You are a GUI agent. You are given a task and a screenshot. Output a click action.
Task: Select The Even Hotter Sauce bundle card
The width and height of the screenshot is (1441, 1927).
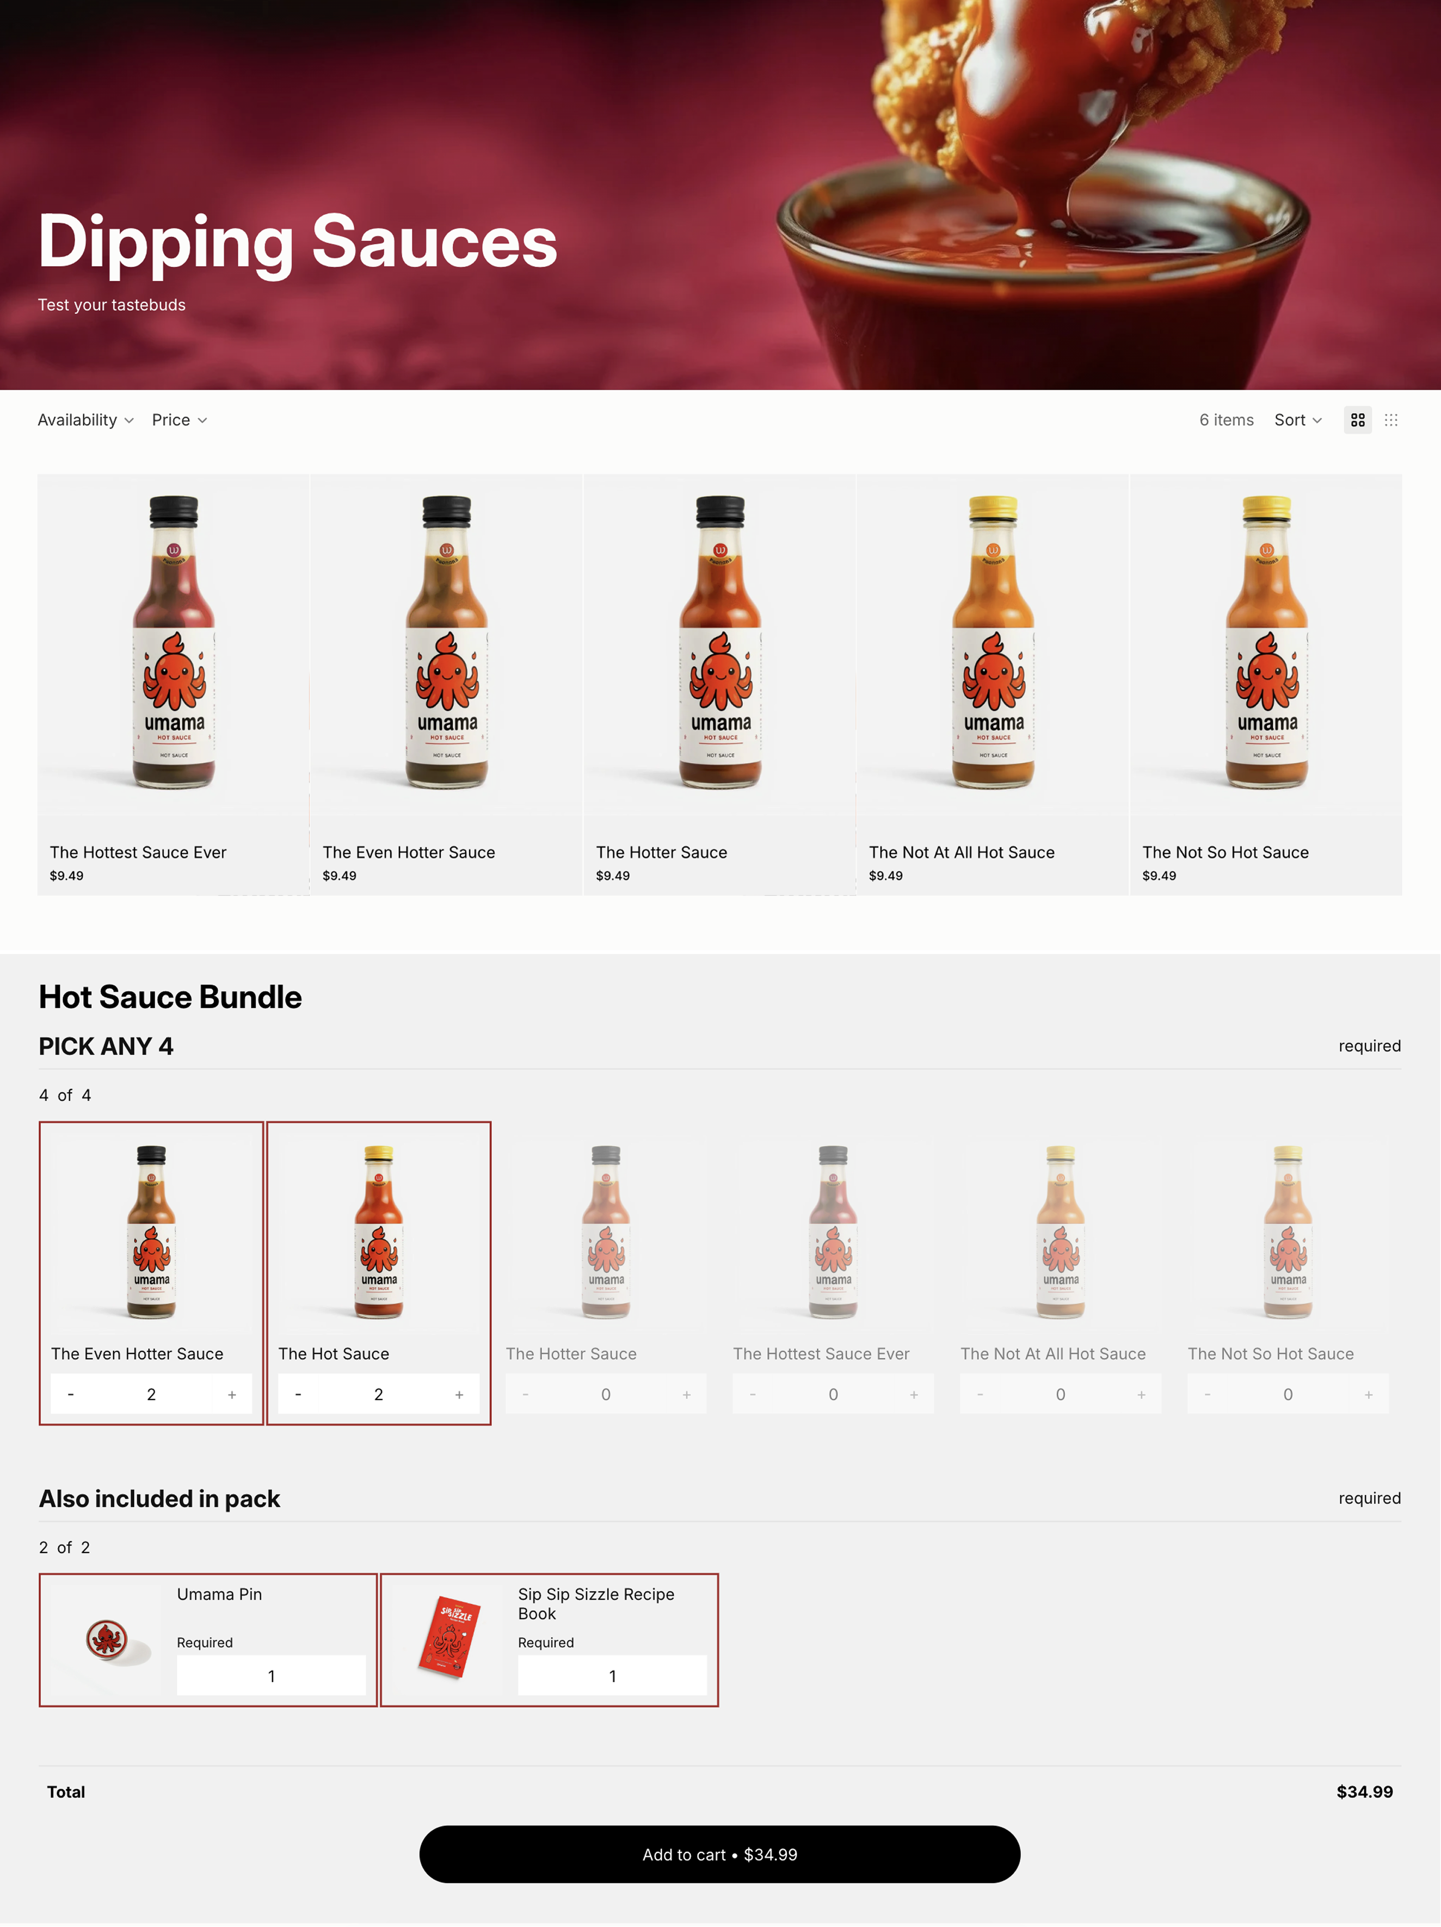tap(152, 1273)
